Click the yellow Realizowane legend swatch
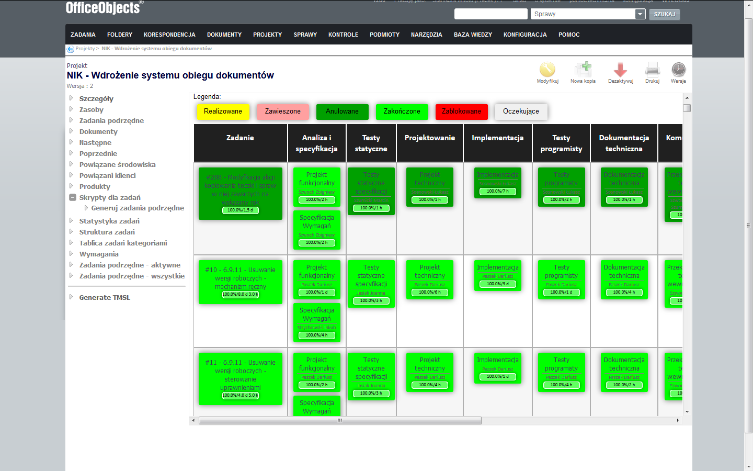Image resolution: width=753 pixels, height=471 pixels. point(223,111)
